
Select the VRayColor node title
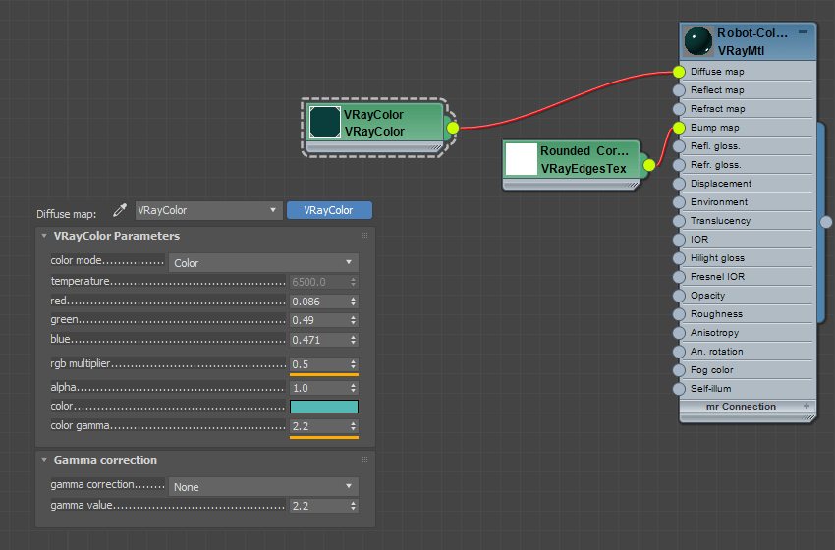point(374,123)
